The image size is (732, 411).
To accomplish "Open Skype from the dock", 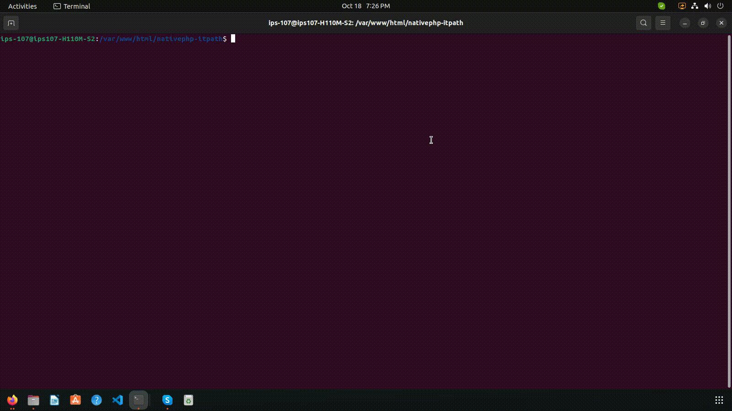I will [x=167, y=400].
